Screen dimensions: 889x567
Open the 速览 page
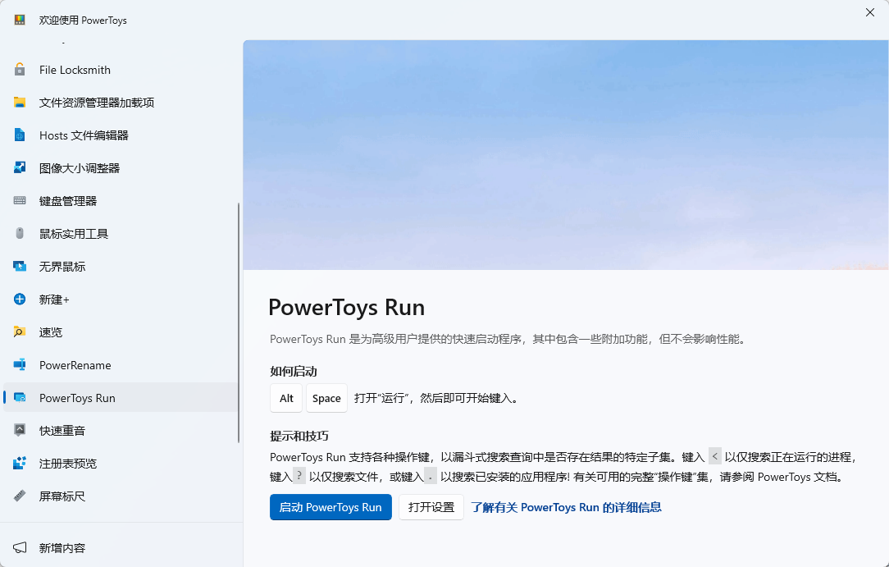click(x=121, y=332)
